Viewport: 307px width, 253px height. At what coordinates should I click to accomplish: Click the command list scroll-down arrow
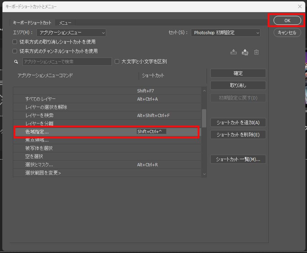pos(204,174)
